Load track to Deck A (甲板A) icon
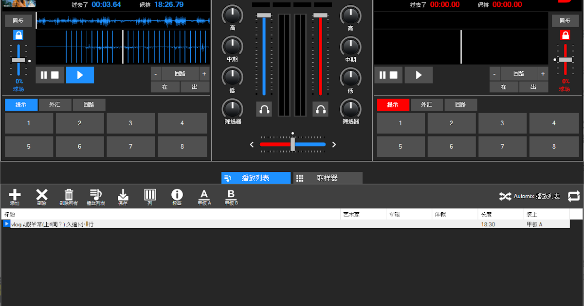Viewport: 584px width, 306px height. click(204, 196)
